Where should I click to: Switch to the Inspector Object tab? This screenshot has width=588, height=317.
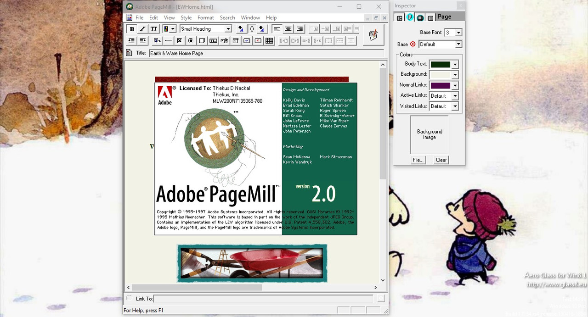[x=430, y=17]
